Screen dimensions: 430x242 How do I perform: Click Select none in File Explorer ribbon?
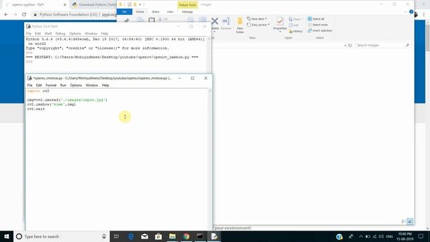coord(317,25)
